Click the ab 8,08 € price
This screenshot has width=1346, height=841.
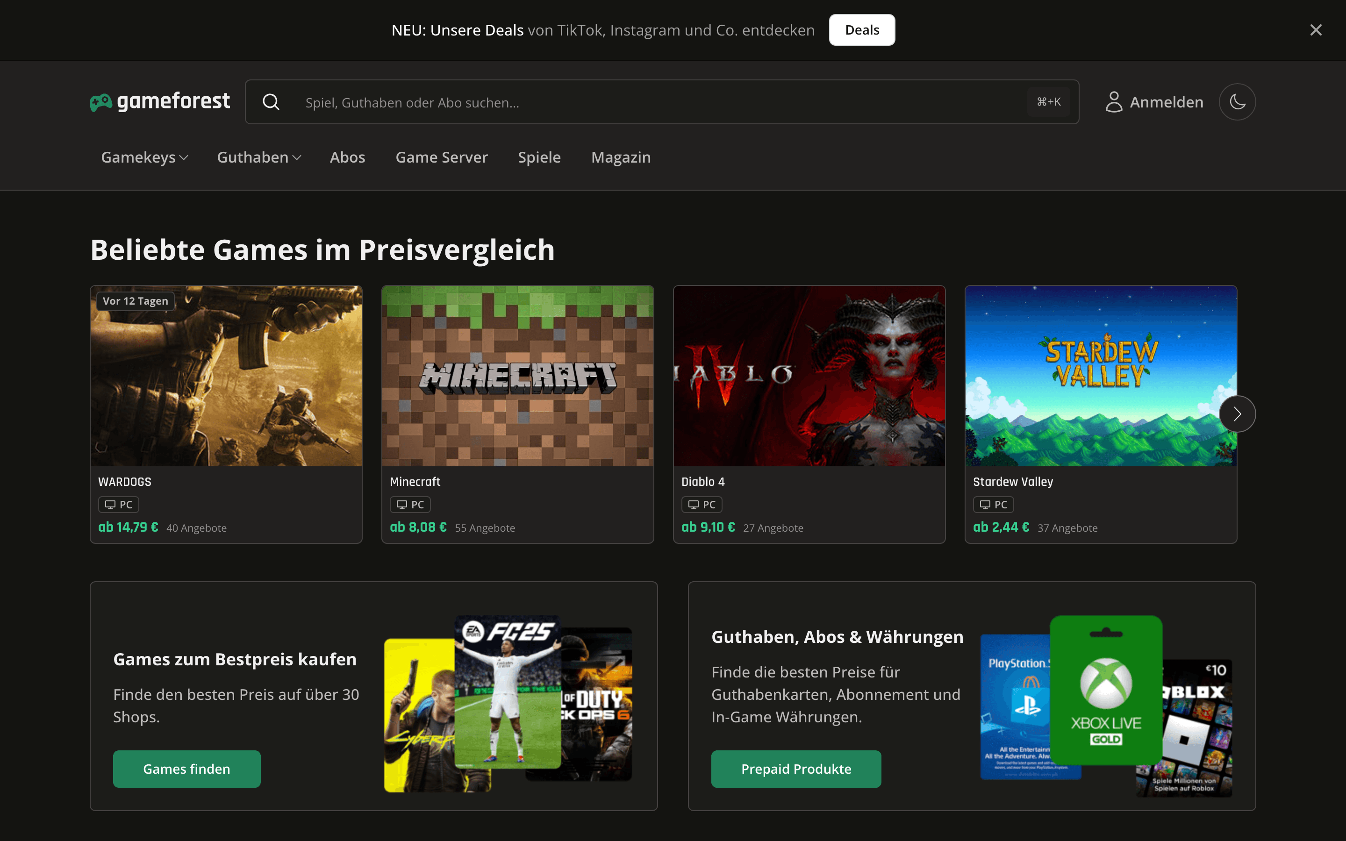tap(418, 527)
